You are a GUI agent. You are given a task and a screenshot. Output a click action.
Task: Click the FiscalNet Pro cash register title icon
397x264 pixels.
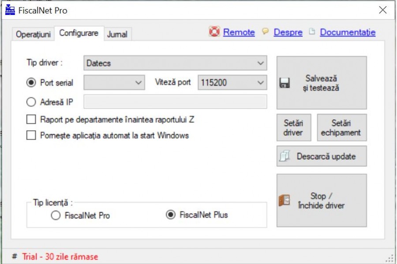pos(10,10)
